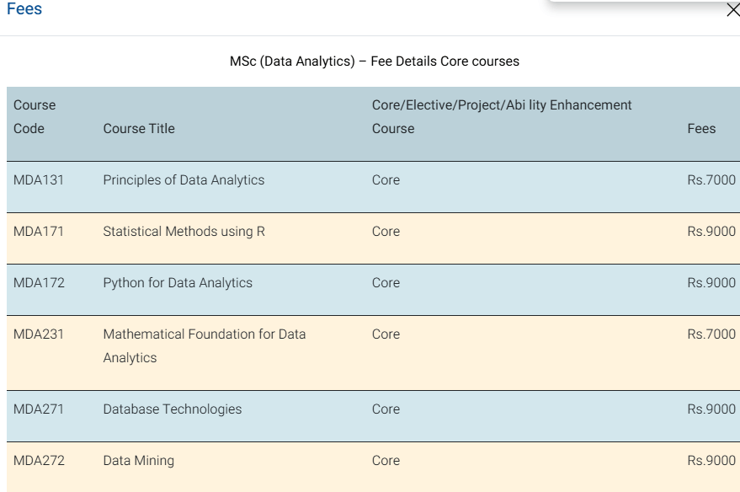Screen dimensions: 740x492
Task: Select course code MDA131
Action: point(39,180)
